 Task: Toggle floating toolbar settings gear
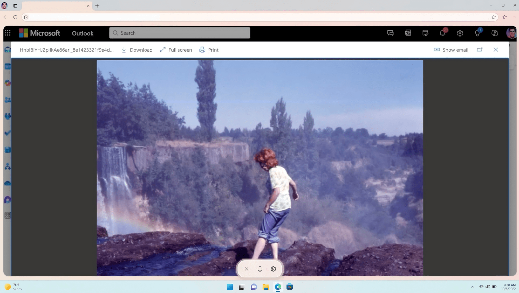(x=273, y=269)
